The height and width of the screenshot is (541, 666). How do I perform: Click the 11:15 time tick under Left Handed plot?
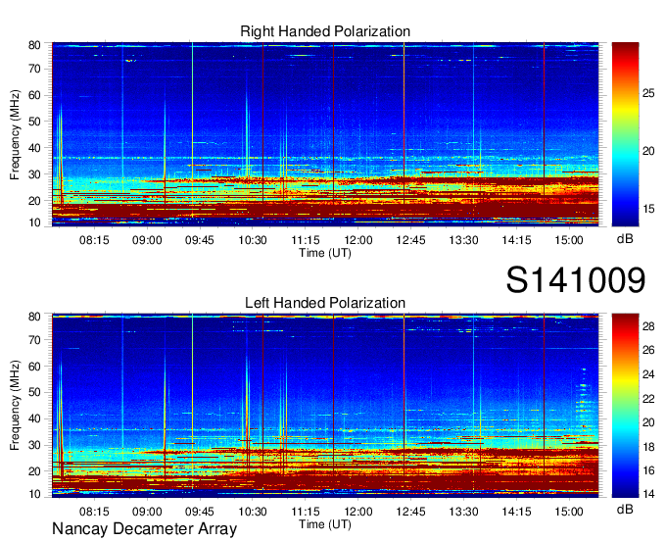pos(305,512)
